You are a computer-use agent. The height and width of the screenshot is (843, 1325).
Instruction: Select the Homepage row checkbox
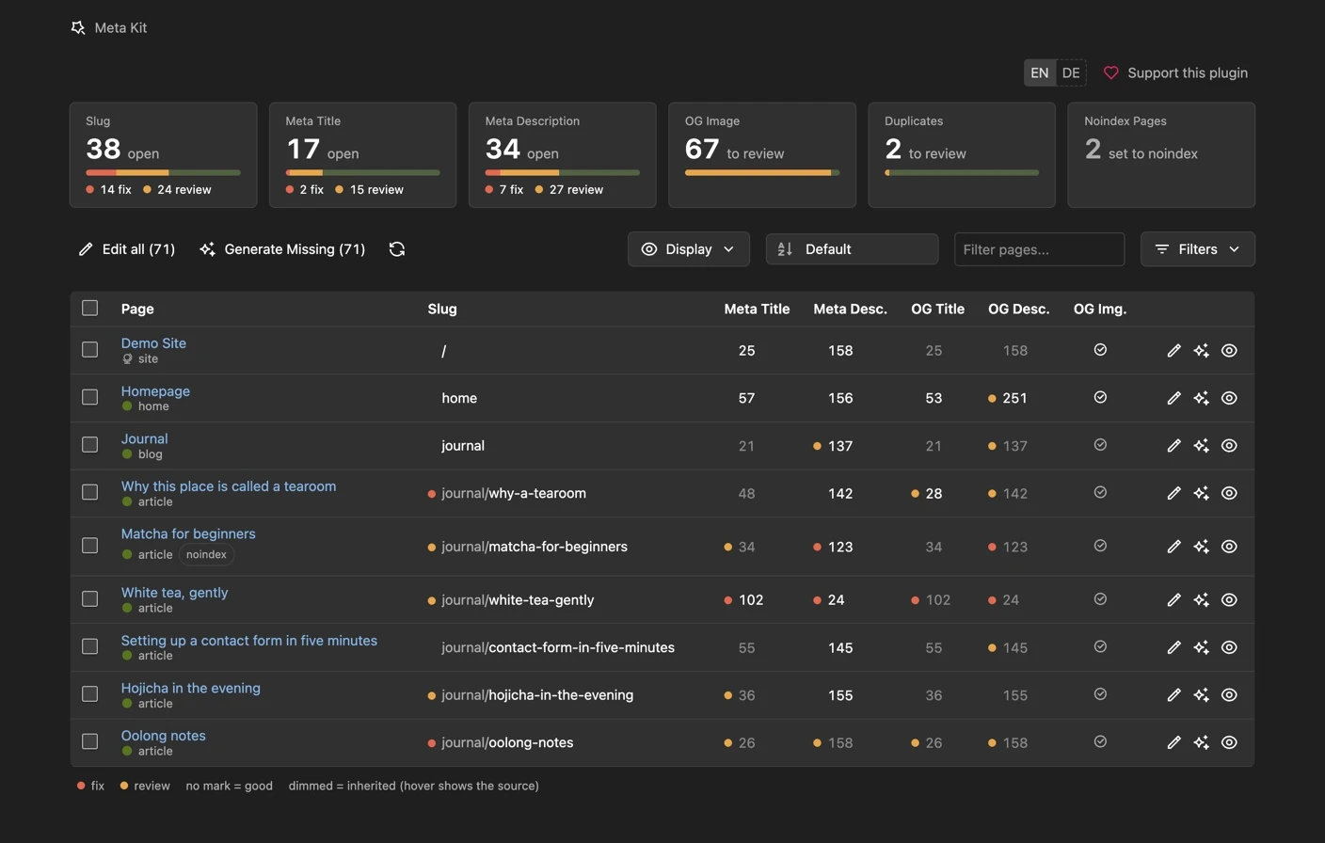pyautogui.click(x=90, y=397)
